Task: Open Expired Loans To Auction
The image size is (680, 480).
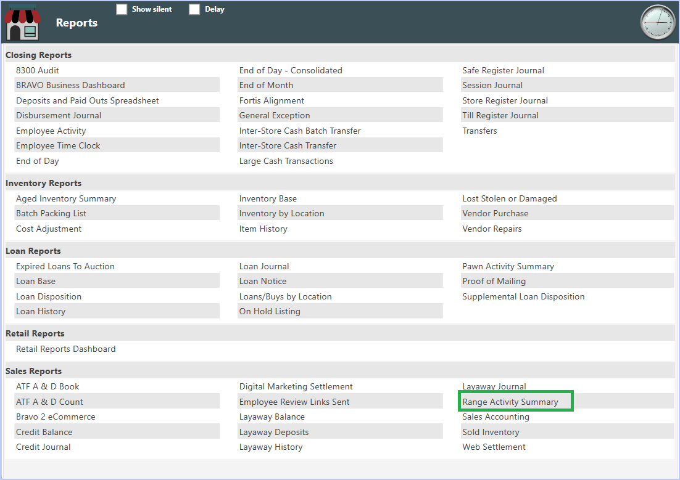Action: coord(65,266)
